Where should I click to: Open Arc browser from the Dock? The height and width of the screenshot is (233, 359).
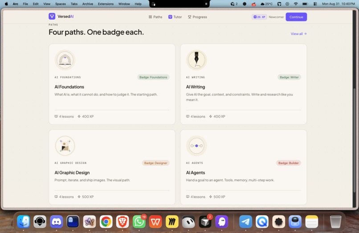[x=89, y=221]
